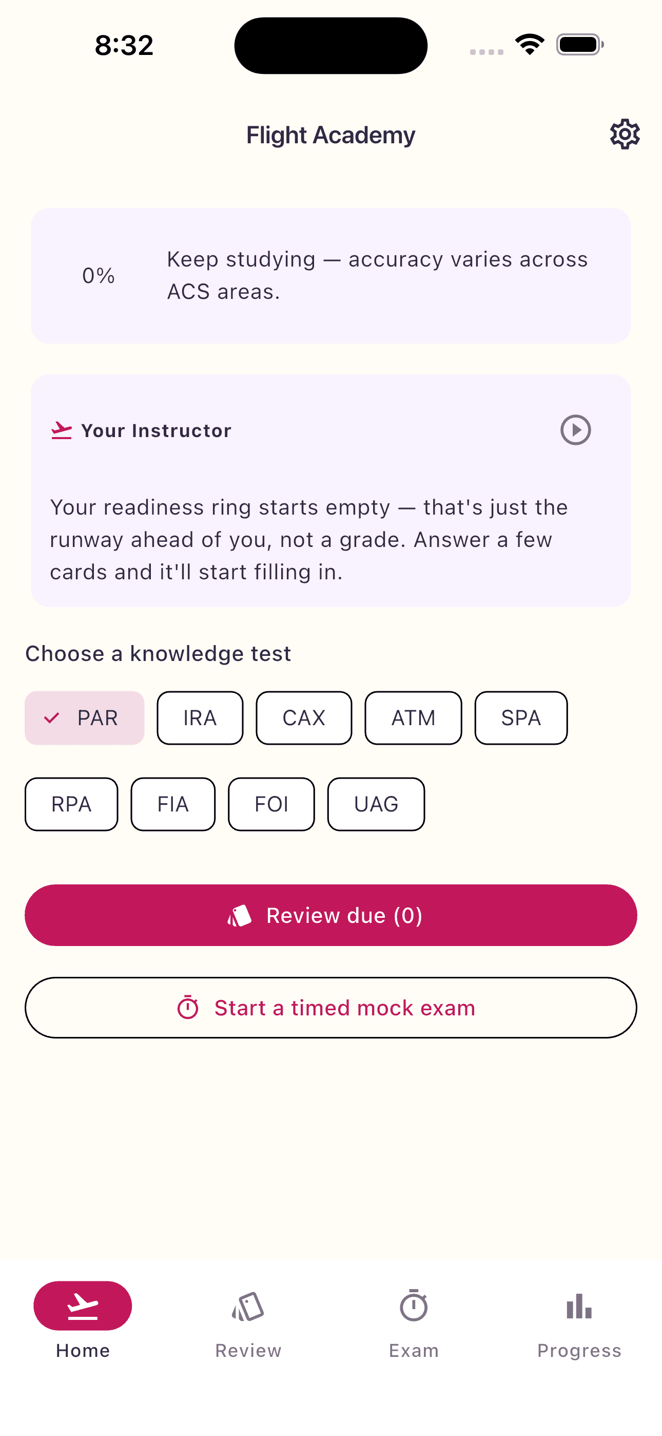Tap the 0% readiness ring card
The height and width of the screenshot is (1436, 662).
click(x=331, y=275)
